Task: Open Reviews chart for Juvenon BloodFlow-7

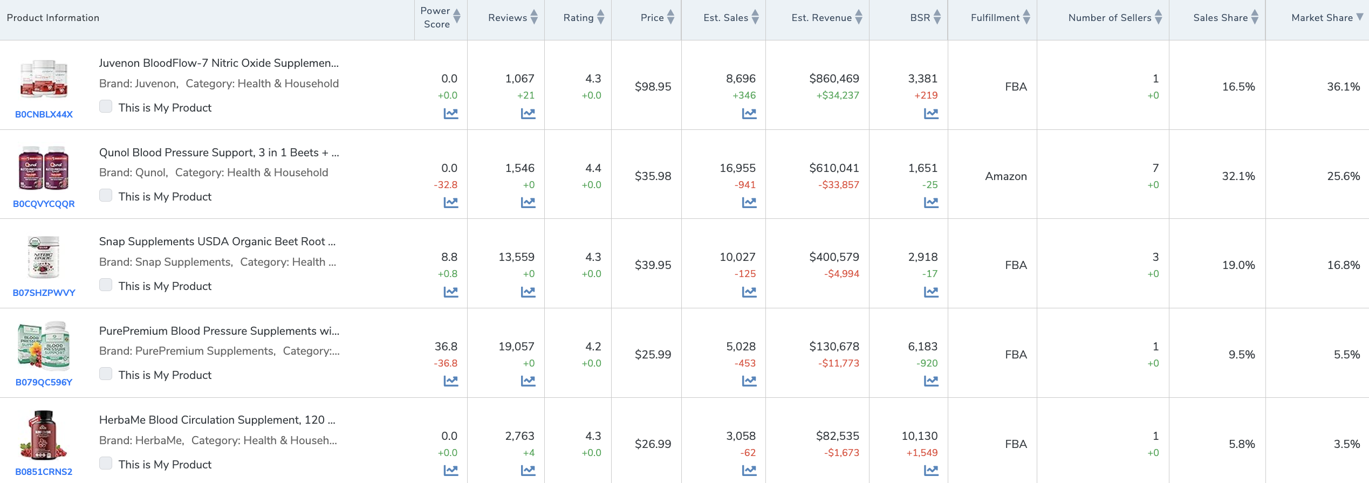Action: (528, 114)
